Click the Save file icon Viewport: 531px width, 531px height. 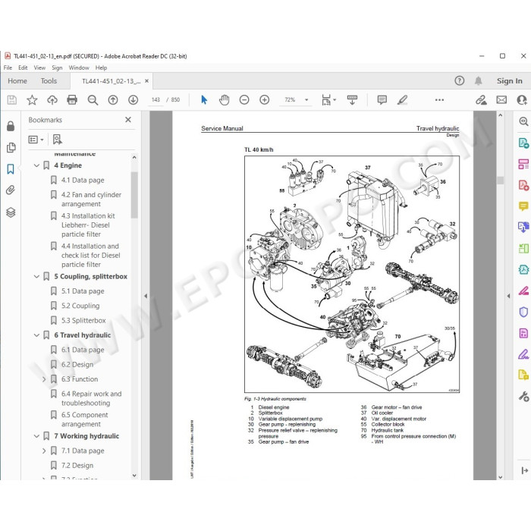12,100
